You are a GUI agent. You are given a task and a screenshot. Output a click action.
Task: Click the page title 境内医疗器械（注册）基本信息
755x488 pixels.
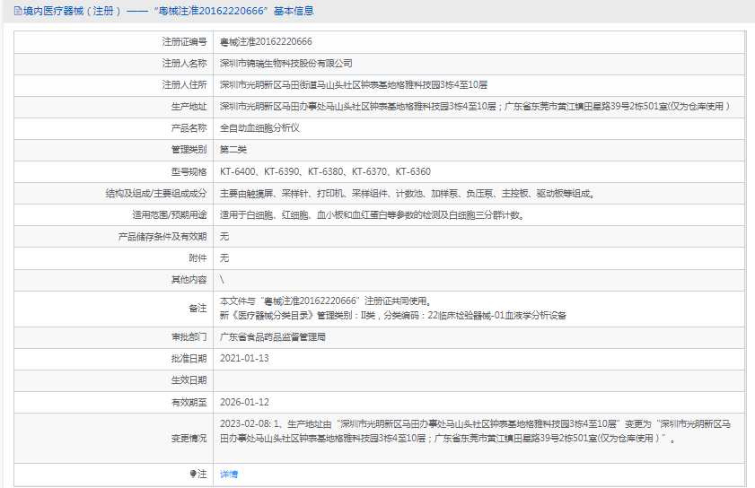click(168, 11)
